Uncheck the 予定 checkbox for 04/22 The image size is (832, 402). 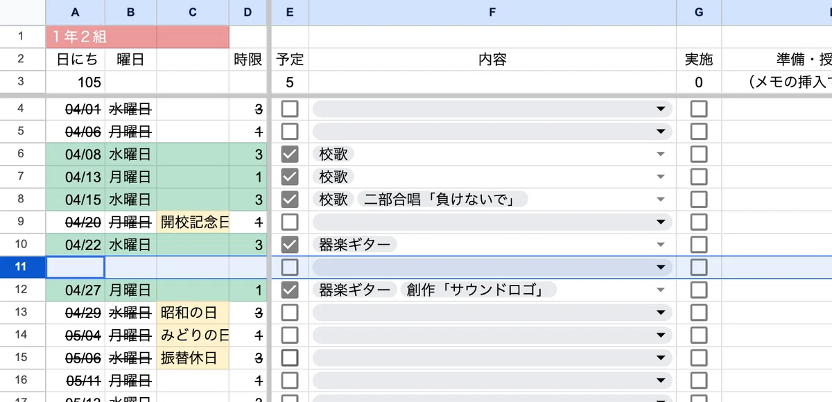pos(290,244)
